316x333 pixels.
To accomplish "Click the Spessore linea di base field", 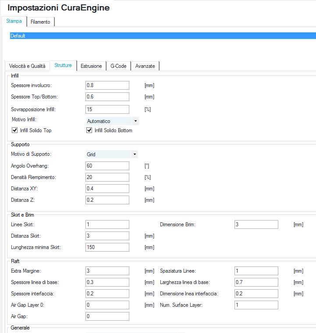I will [107, 282].
